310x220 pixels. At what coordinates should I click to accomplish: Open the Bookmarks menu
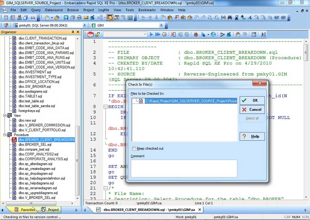click(x=147, y=10)
